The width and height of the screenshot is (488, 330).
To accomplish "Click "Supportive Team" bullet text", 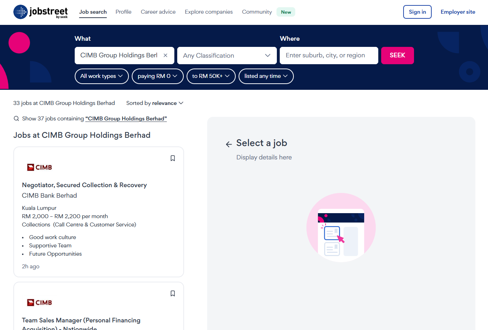I will [x=50, y=246].
